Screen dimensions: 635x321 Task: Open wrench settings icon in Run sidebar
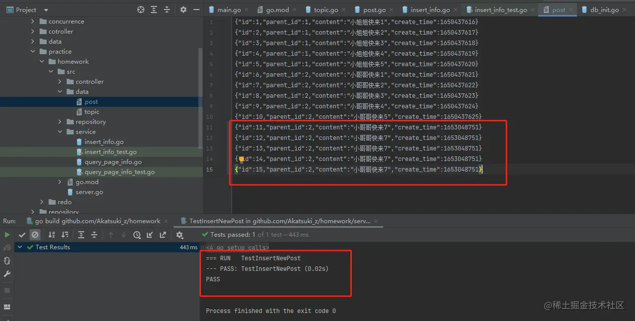click(x=7, y=274)
